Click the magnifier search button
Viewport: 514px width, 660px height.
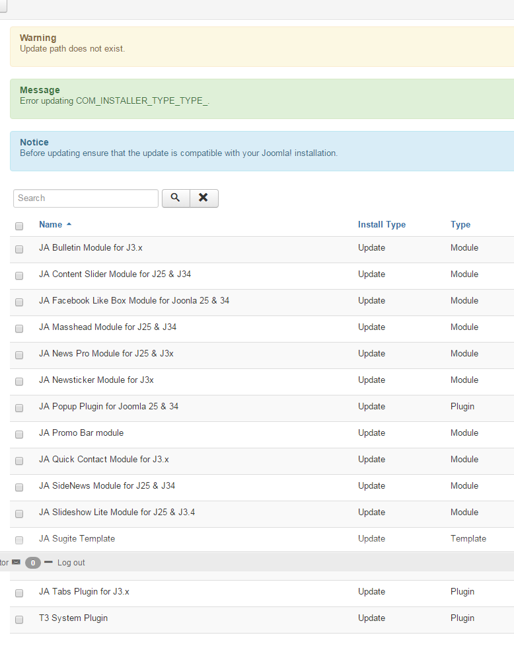click(176, 198)
